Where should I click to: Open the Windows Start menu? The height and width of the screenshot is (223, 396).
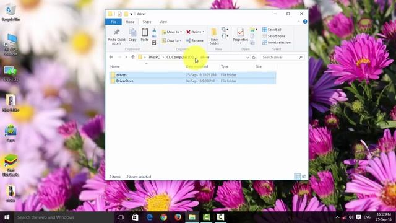click(x=7, y=217)
